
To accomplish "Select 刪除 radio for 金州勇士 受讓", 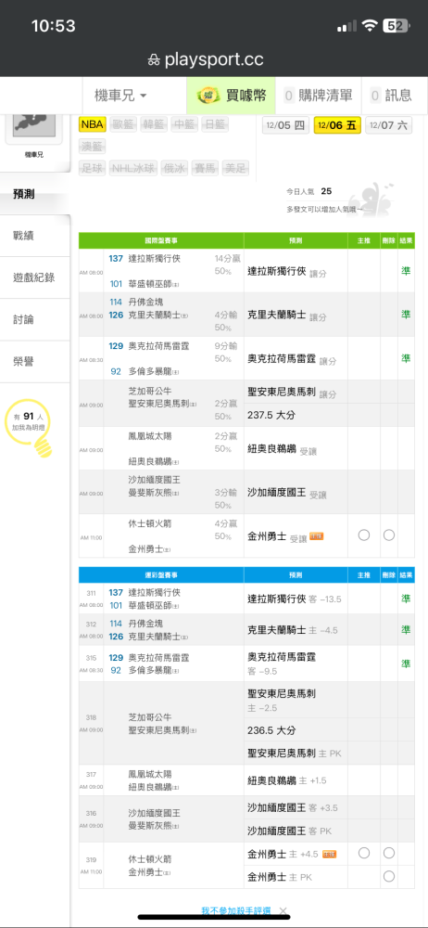I will [388, 535].
